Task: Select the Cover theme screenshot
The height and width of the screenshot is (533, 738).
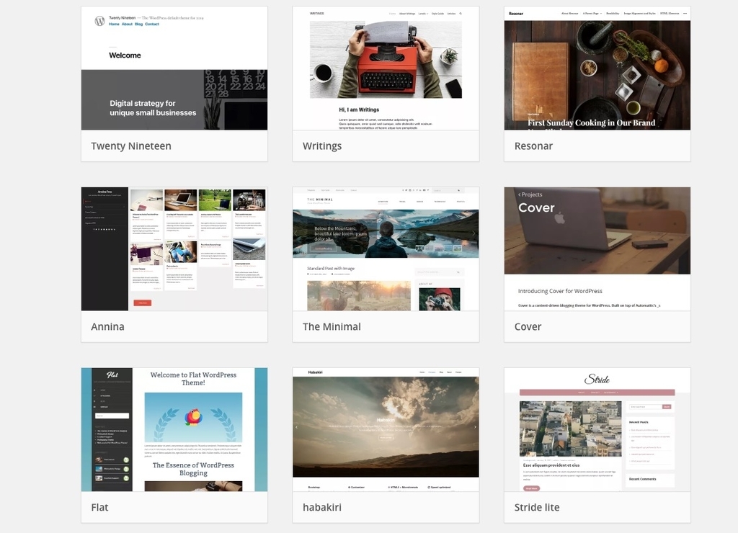Action: coord(597,249)
